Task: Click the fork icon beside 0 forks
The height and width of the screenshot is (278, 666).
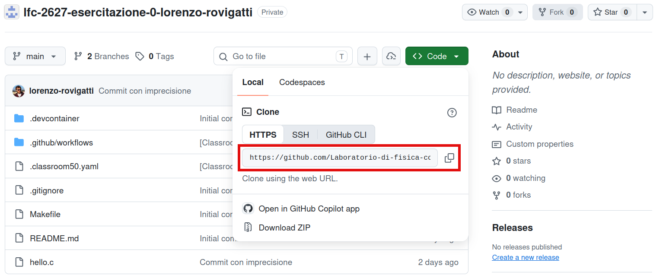Action: click(497, 195)
